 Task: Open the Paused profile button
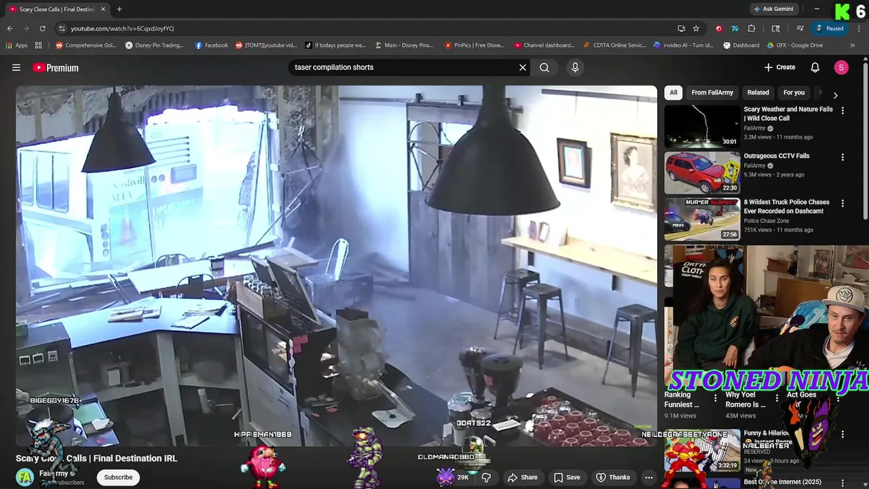830,29
